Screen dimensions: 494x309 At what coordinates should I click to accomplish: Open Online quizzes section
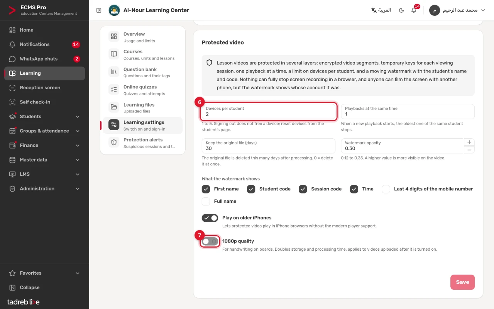pyautogui.click(x=143, y=90)
